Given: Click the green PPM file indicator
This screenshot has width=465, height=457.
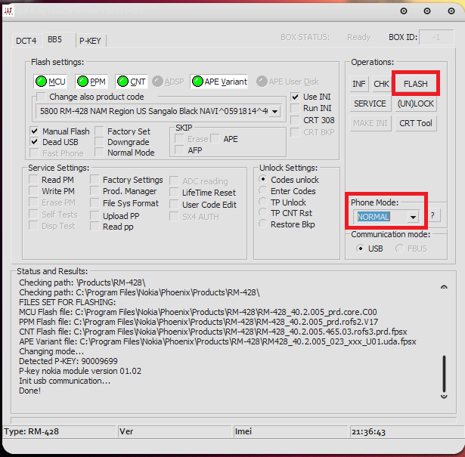Looking at the screenshot, I should (82, 82).
